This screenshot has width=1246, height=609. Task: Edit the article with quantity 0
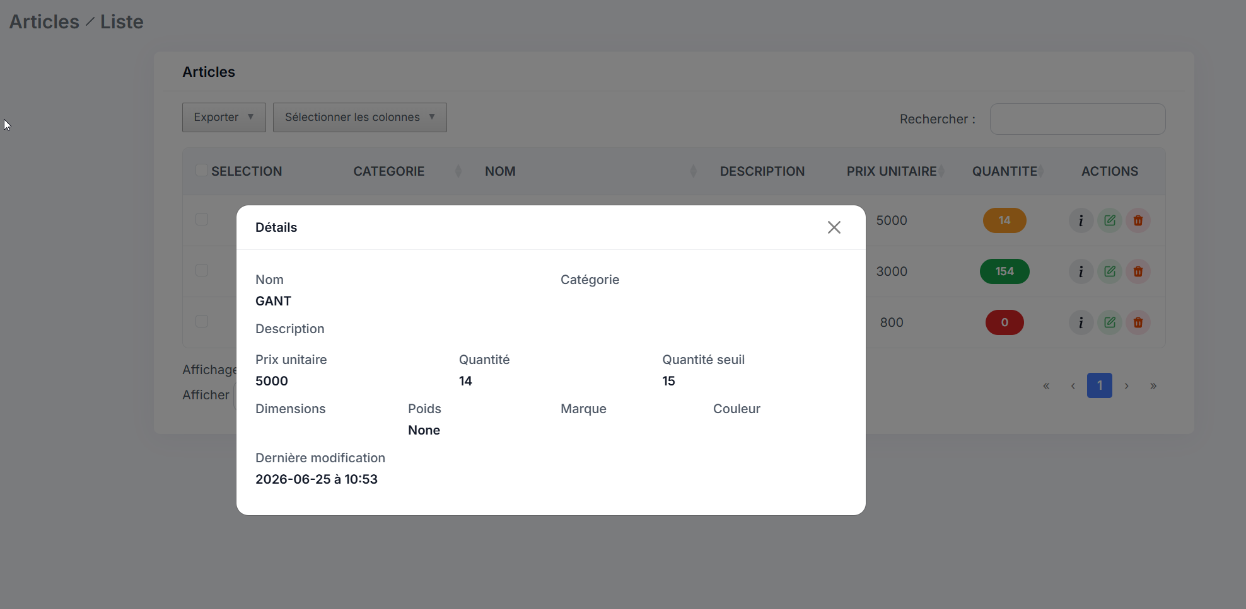tap(1109, 322)
